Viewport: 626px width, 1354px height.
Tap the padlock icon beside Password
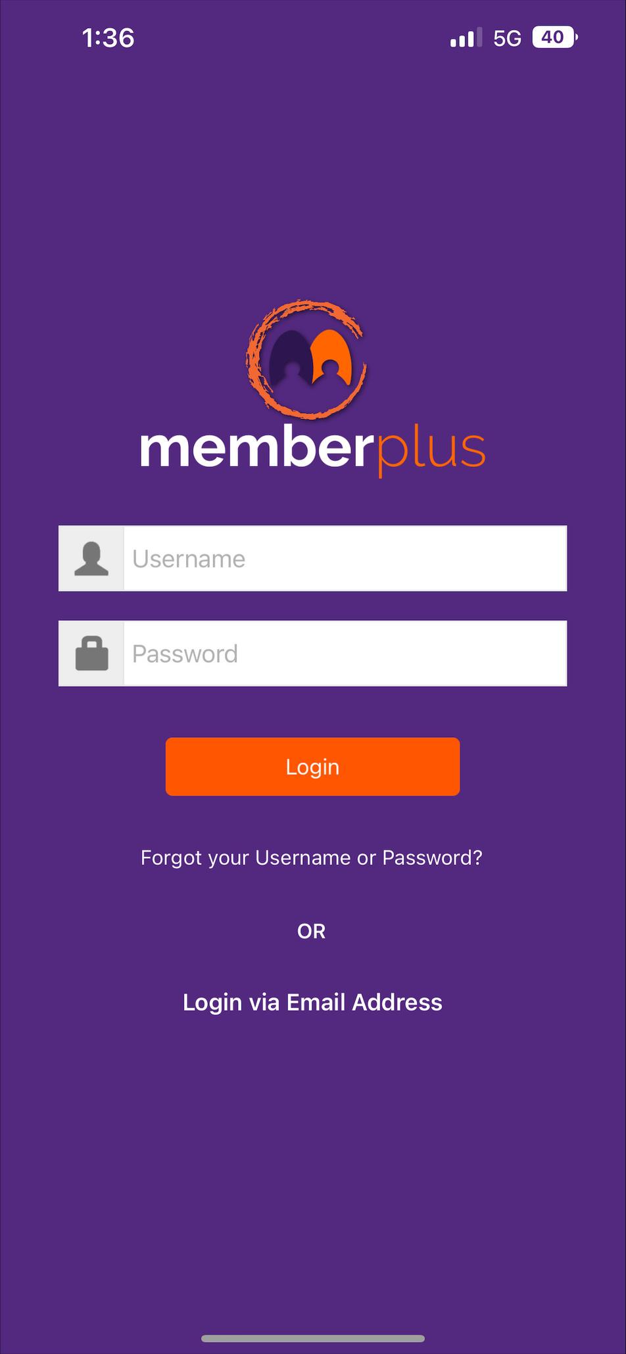pyautogui.click(x=91, y=653)
